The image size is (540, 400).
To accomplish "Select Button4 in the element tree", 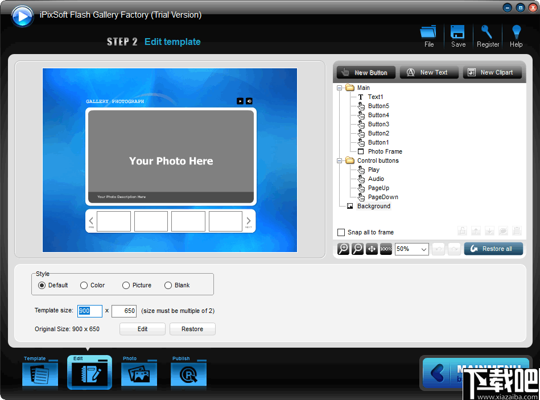I will click(x=378, y=115).
